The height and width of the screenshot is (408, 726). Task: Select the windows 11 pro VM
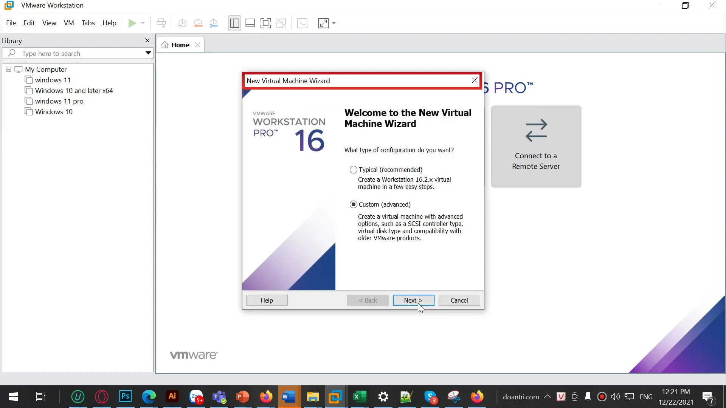59,101
